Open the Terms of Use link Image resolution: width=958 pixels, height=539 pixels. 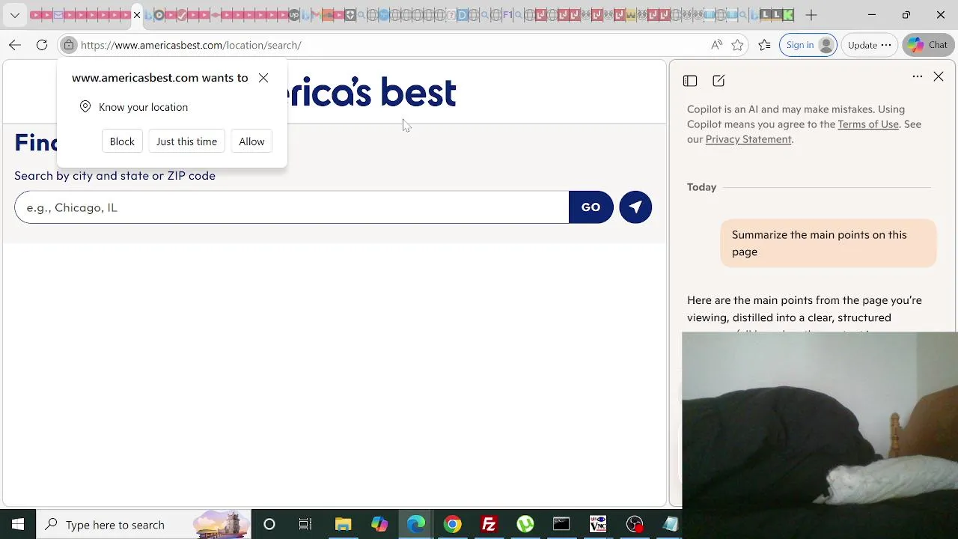click(868, 124)
